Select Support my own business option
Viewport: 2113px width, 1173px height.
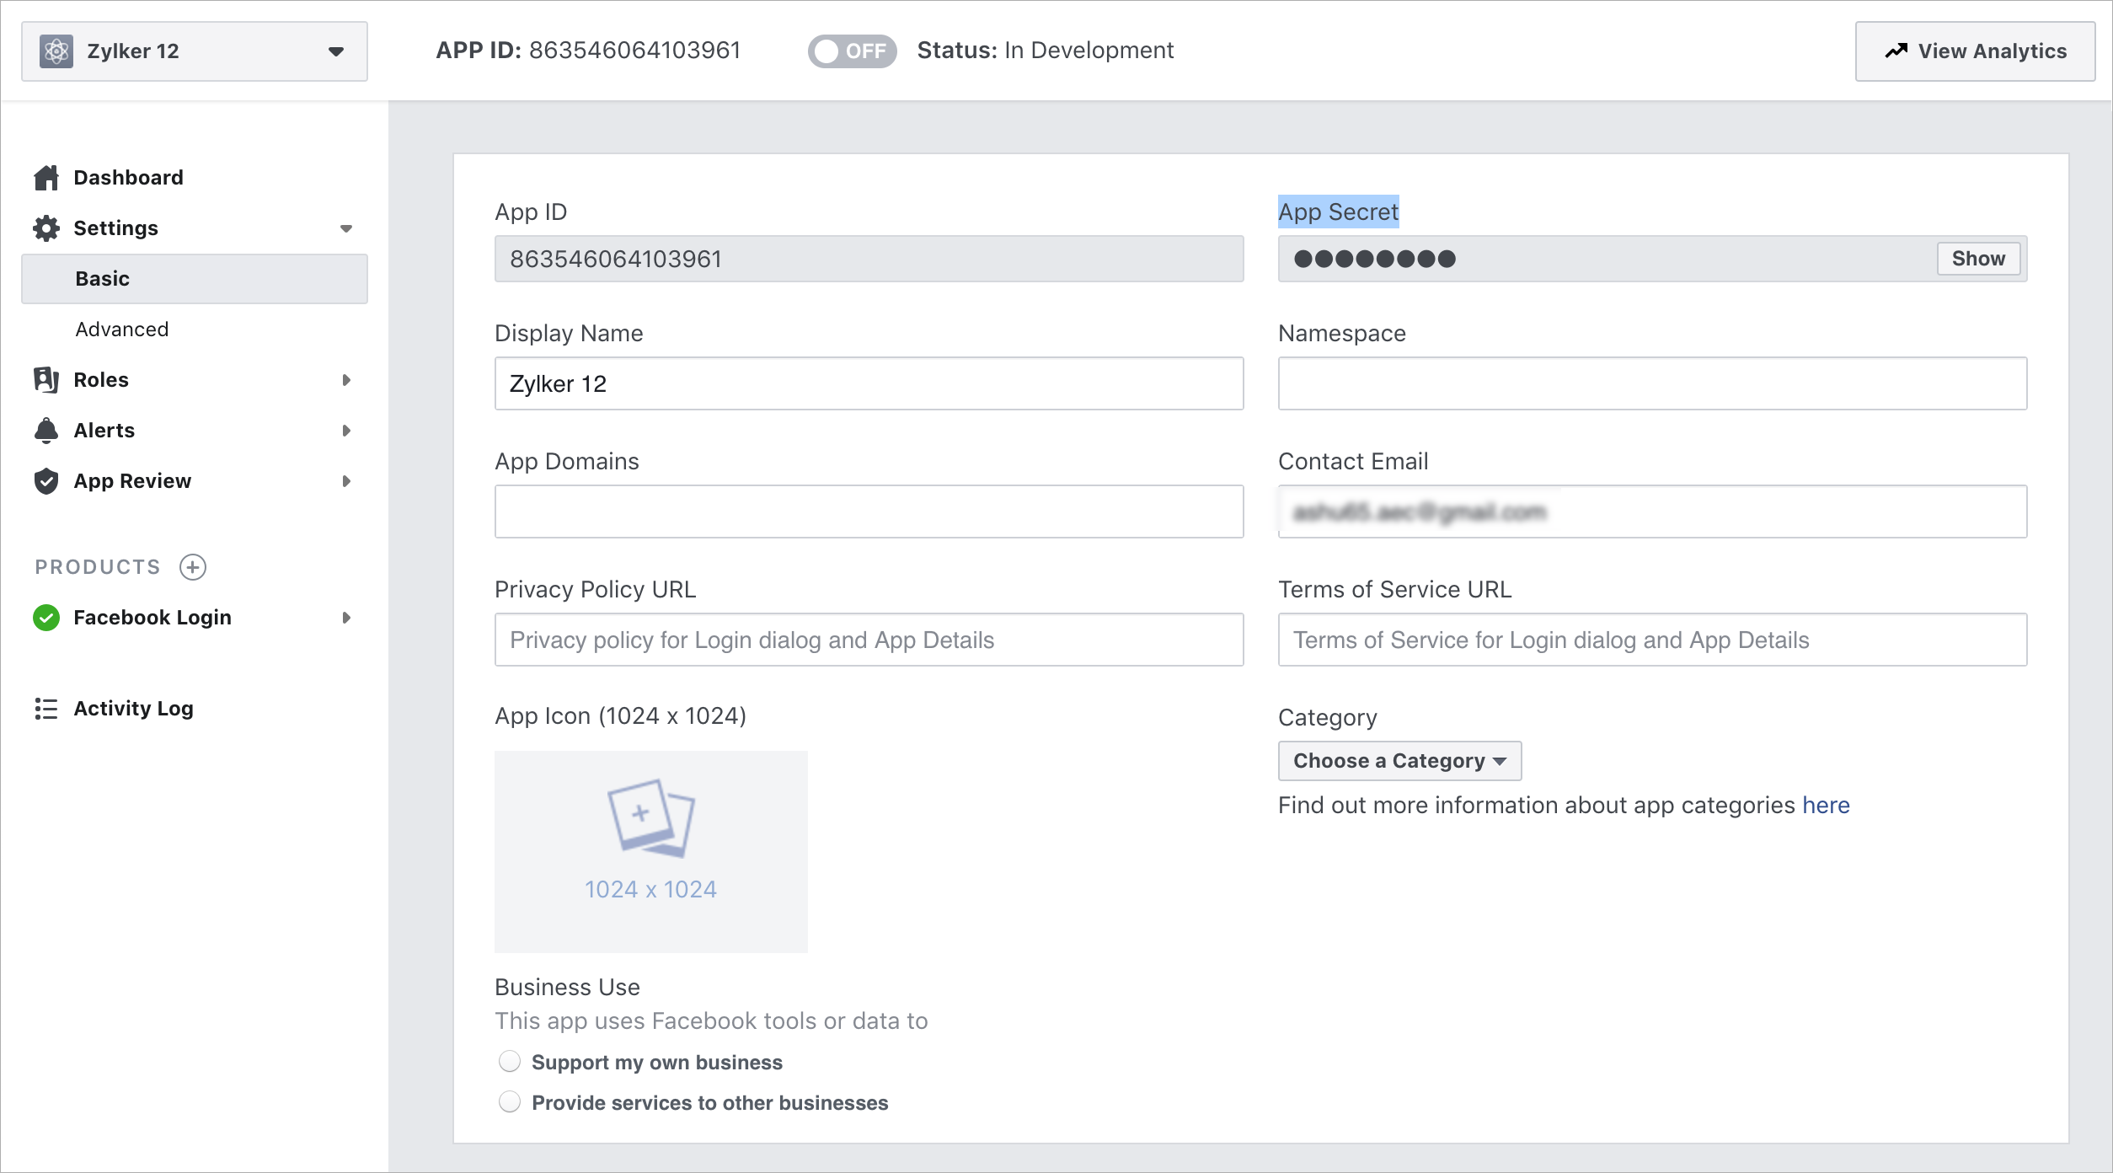coord(510,1062)
